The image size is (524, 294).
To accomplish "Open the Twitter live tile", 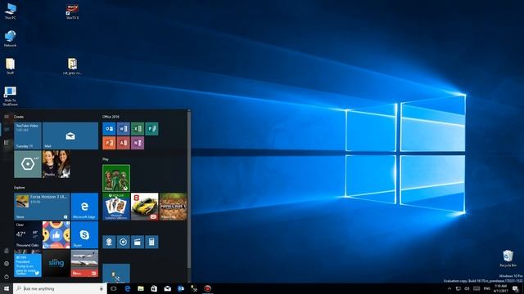I will (28, 263).
